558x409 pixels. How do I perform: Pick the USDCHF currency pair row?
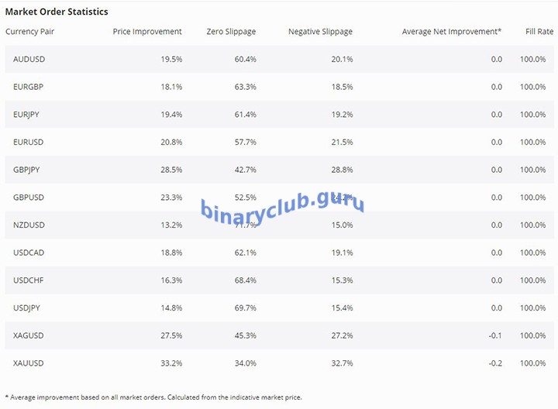point(29,280)
